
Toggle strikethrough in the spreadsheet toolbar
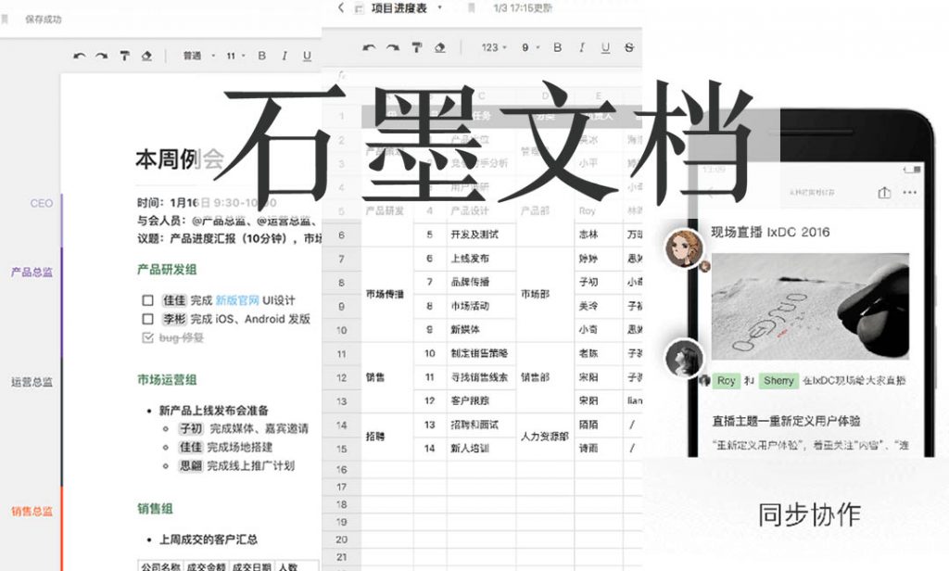click(x=629, y=47)
